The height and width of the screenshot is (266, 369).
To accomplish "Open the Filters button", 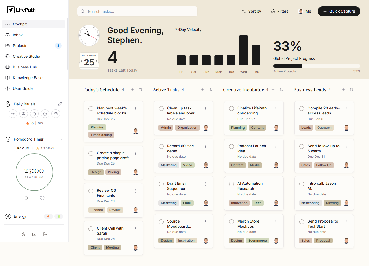I will (x=280, y=11).
